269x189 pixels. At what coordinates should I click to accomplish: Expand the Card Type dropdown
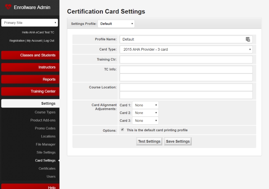[186, 49]
